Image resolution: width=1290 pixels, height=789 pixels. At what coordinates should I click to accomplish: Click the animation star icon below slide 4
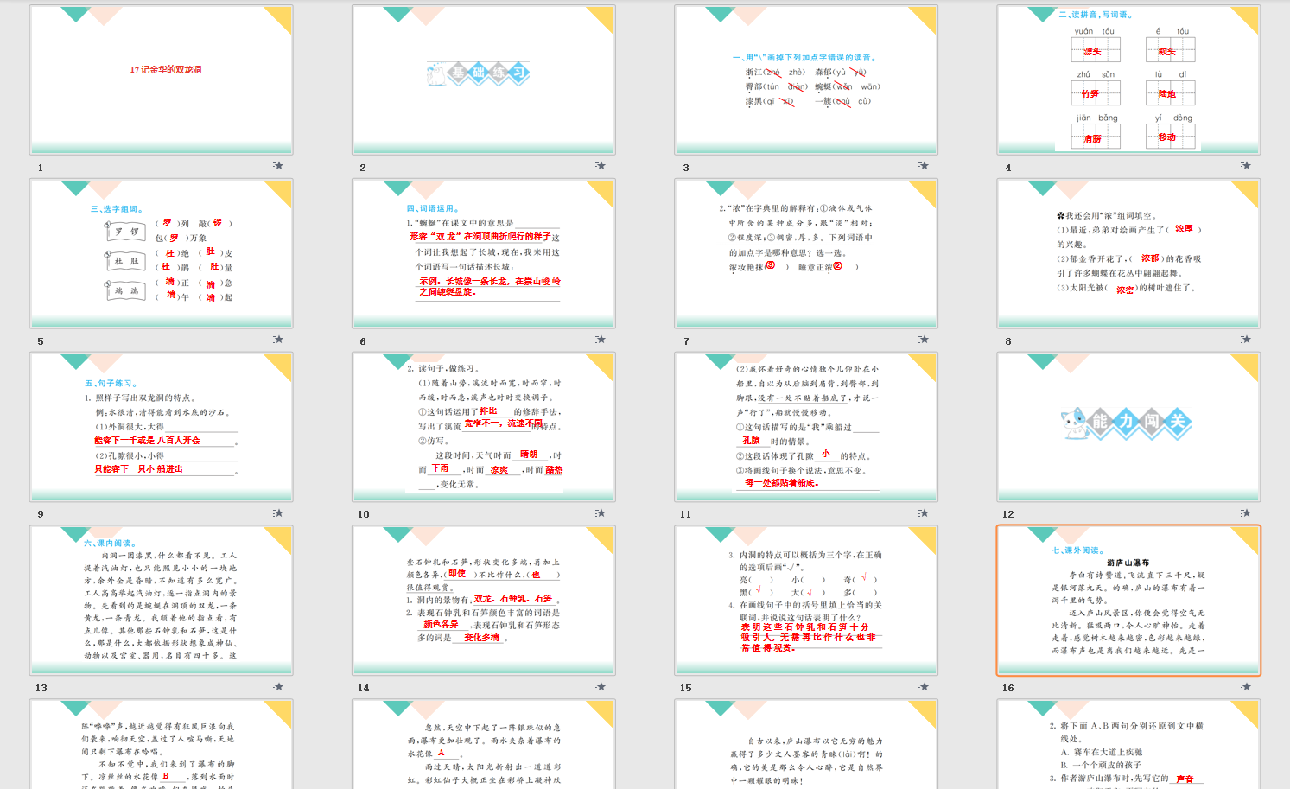(1245, 165)
